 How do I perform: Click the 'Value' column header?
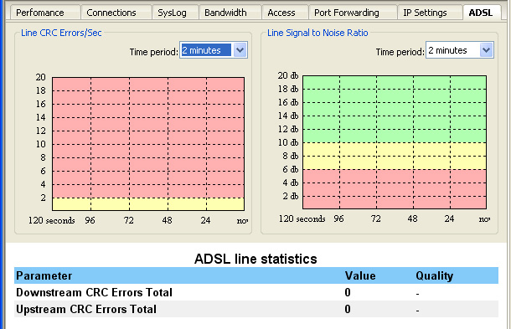360,276
